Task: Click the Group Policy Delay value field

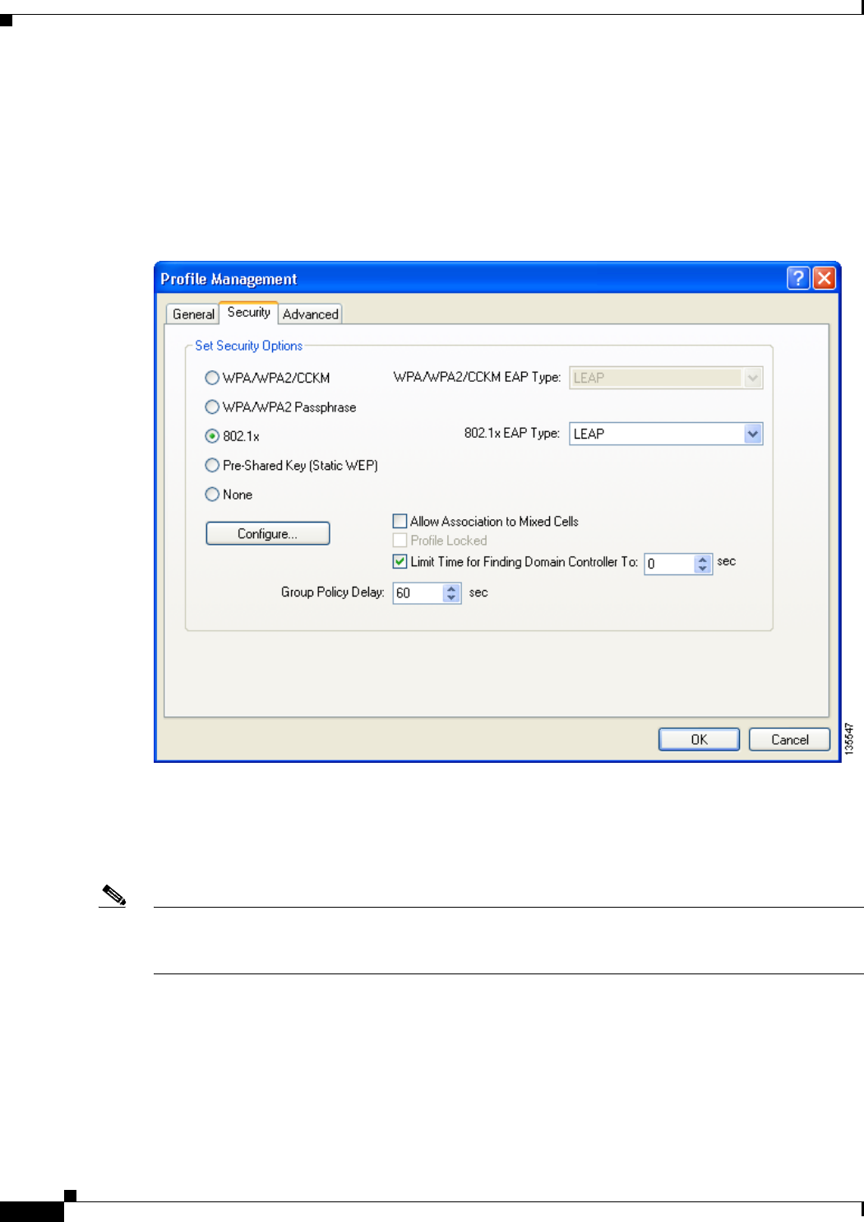Action: [418, 593]
